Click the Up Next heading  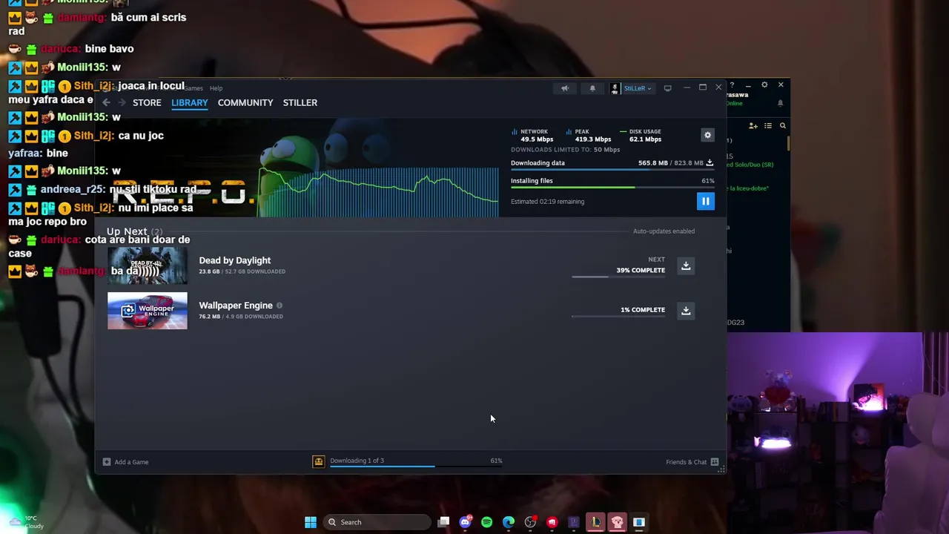click(x=127, y=231)
